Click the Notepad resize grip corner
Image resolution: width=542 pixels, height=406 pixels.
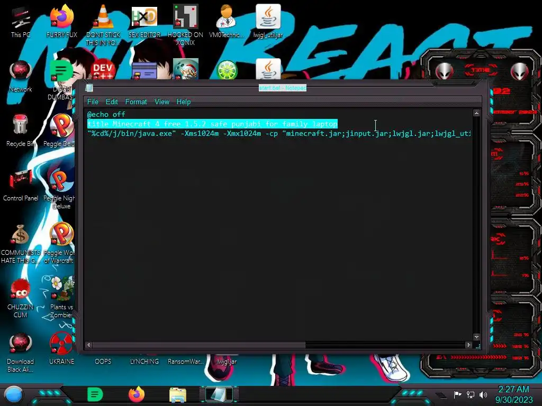(x=478, y=346)
